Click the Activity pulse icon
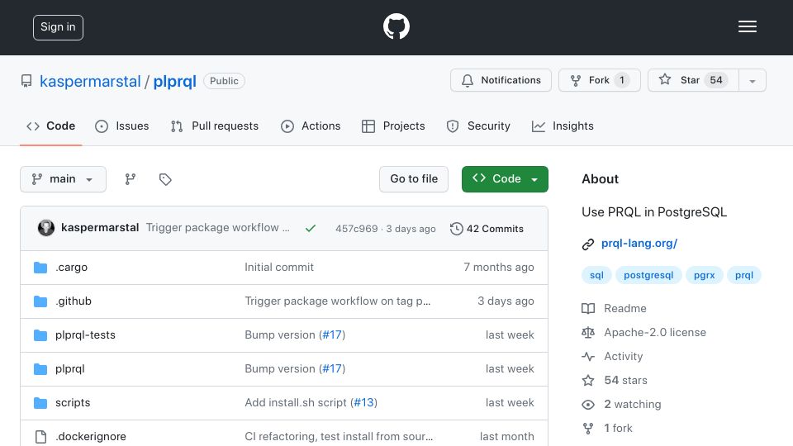Image resolution: width=793 pixels, height=446 pixels. pyautogui.click(x=588, y=357)
